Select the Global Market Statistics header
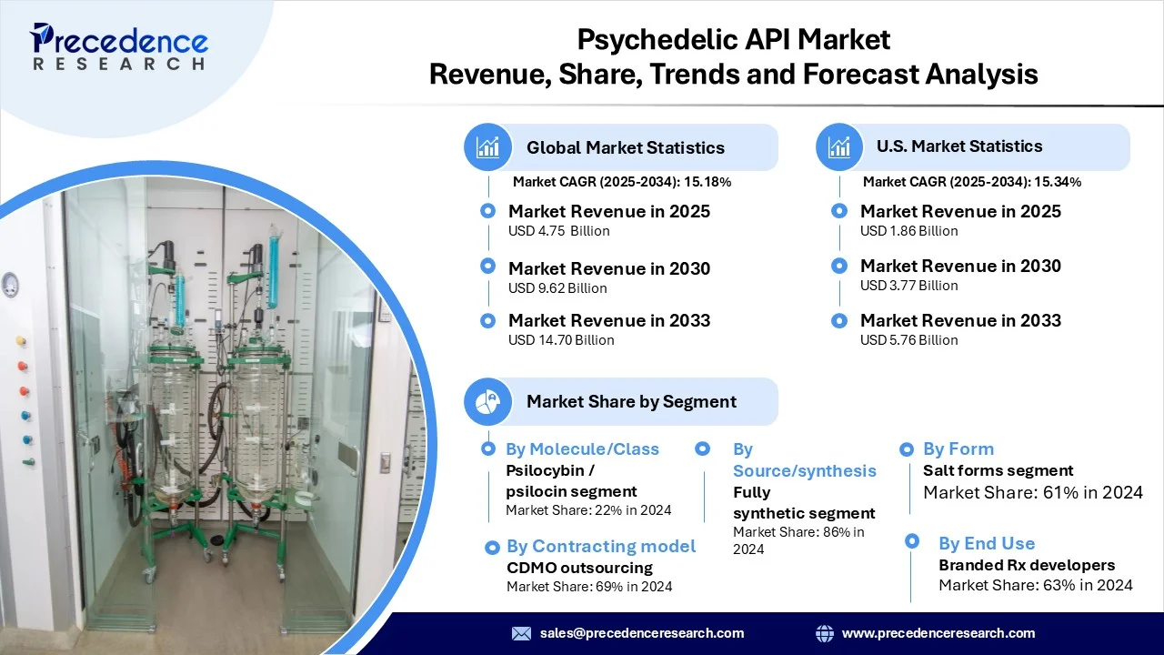This screenshot has height=655, width=1164. (x=626, y=147)
